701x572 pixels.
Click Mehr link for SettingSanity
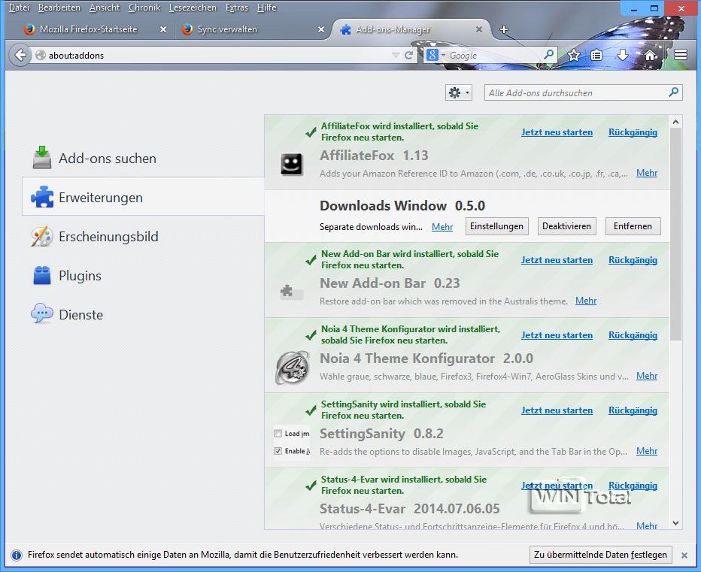click(647, 451)
